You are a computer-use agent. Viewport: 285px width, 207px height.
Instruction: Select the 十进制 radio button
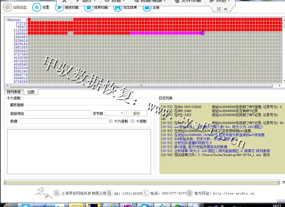[x=133, y=121]
